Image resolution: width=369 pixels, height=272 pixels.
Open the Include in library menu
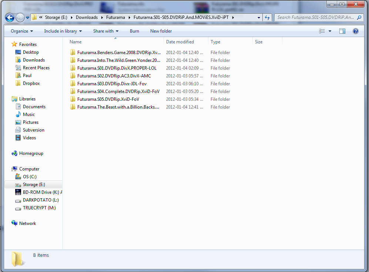[63, 31]
